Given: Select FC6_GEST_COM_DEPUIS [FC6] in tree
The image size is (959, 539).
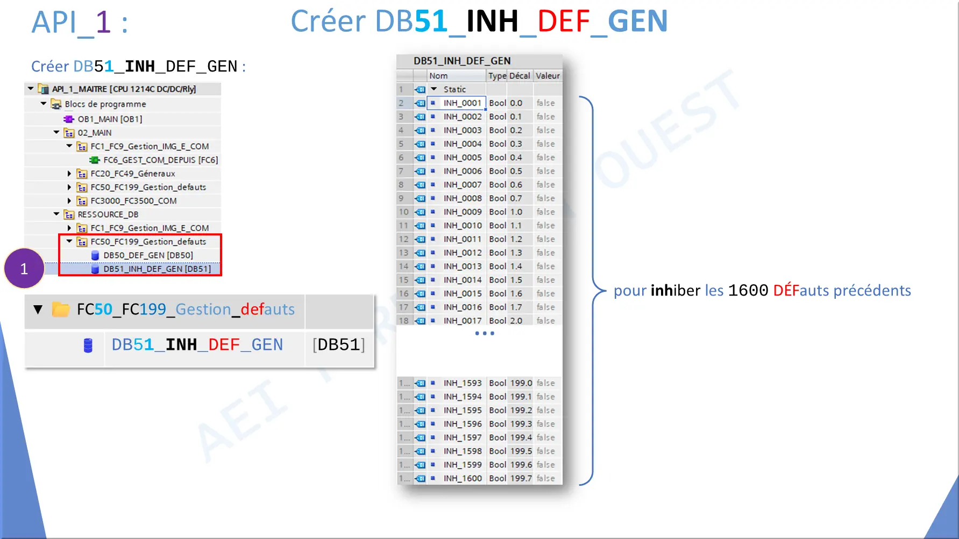Looking at the screenshot, I should [160, 160].
